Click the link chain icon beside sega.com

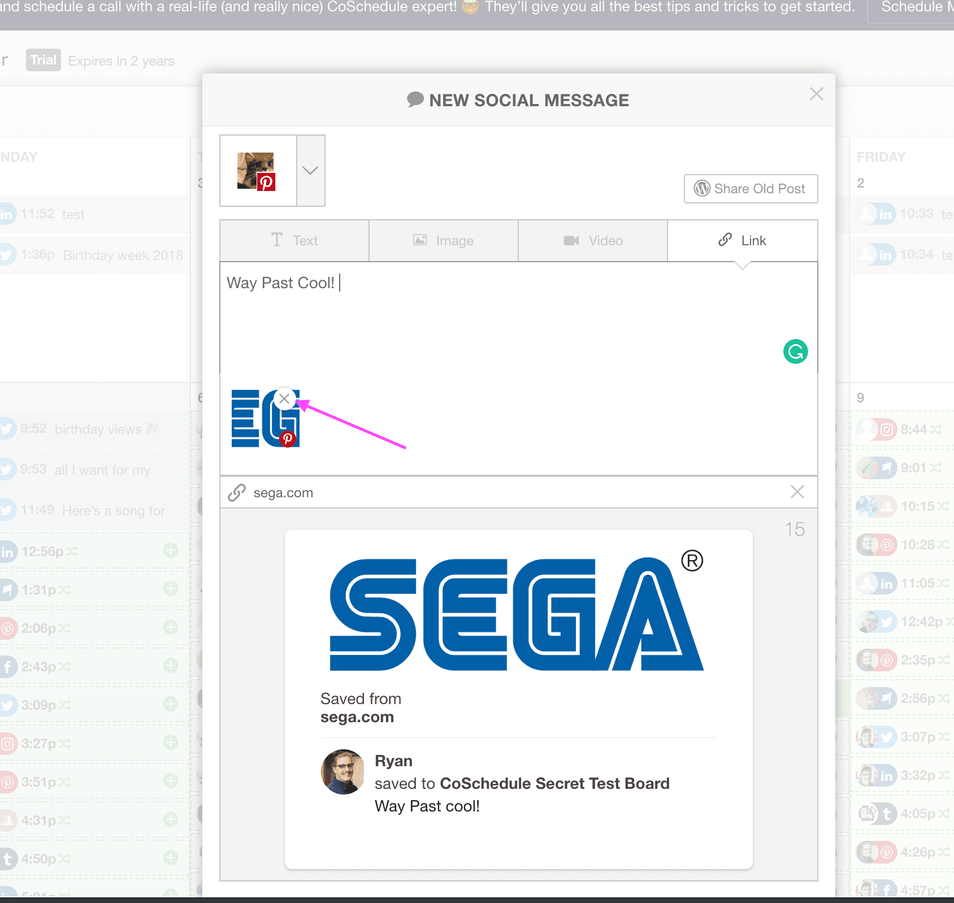237,493
